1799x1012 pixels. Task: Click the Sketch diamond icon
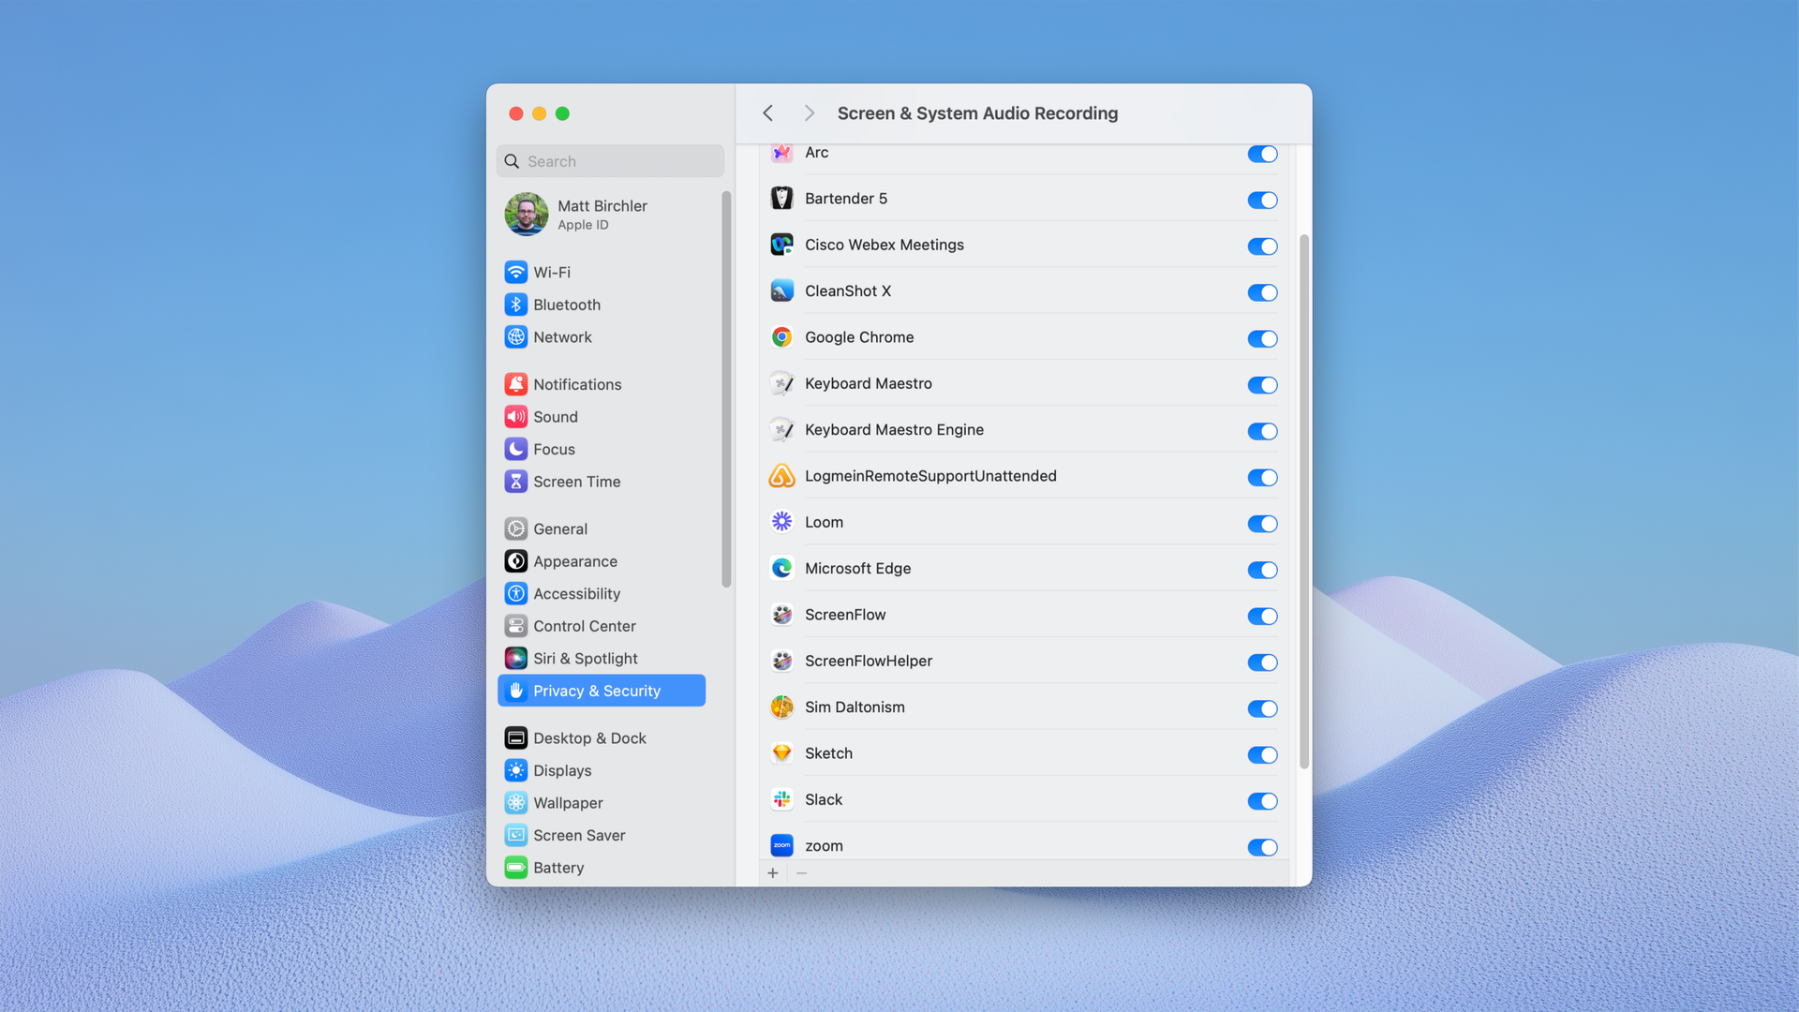pos(781,753)
